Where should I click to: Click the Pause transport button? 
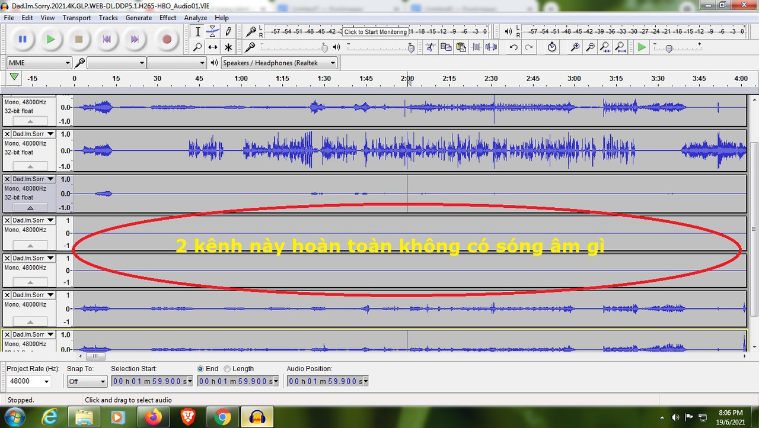pos(23,39)
